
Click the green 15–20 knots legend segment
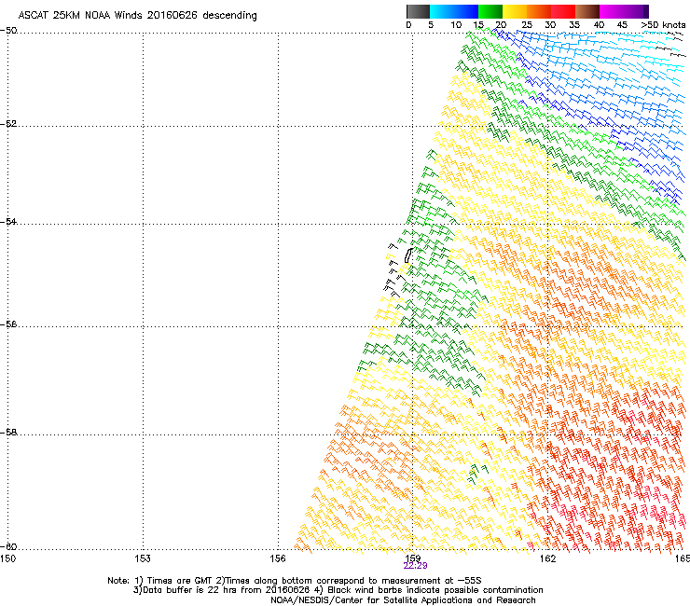(490, 11)
